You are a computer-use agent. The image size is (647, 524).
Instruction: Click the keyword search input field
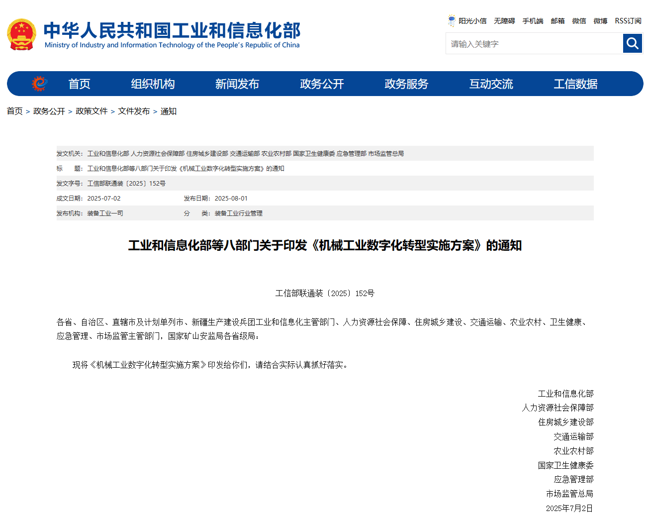point(534,44)
